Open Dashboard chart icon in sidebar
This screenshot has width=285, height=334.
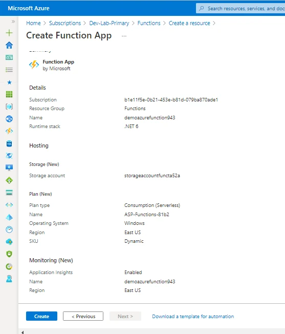(x=9, y=57)
